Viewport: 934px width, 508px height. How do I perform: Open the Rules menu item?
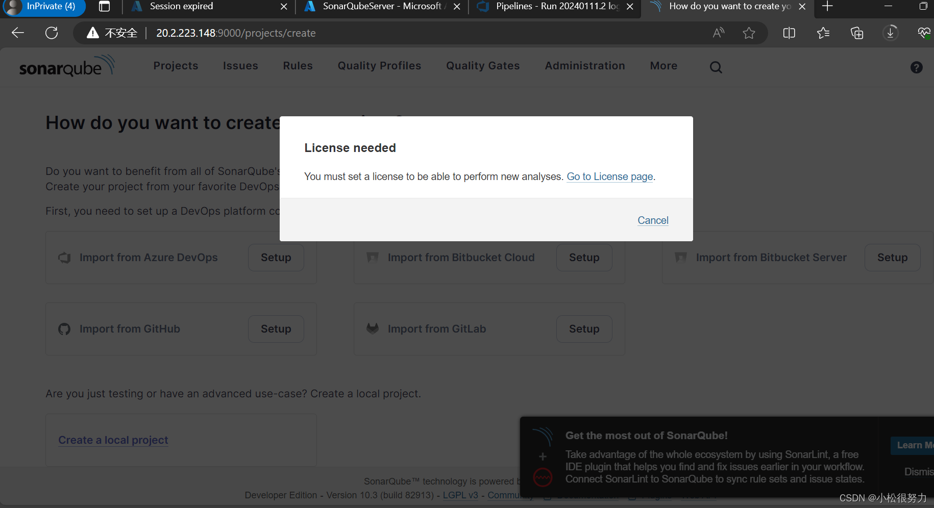[298, 66]
